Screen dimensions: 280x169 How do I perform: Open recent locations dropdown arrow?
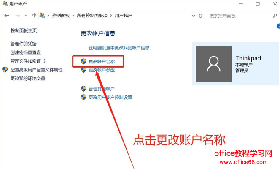26,16
